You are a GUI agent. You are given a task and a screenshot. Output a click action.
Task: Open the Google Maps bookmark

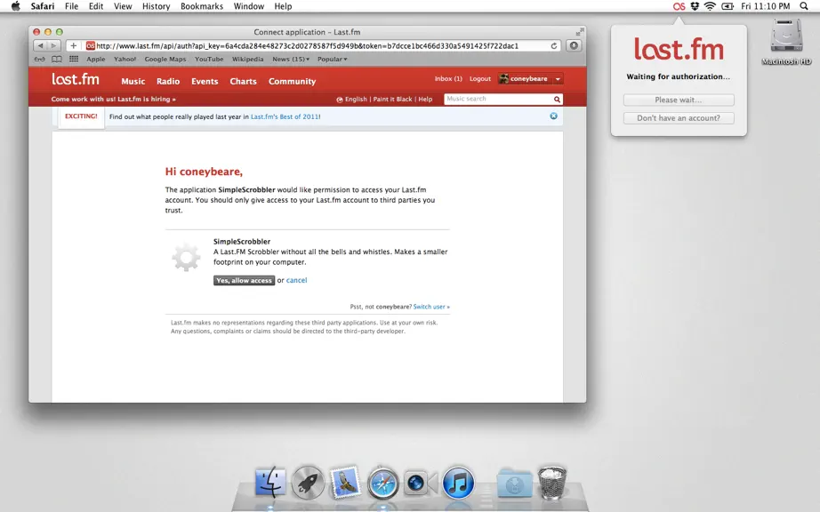165,59
